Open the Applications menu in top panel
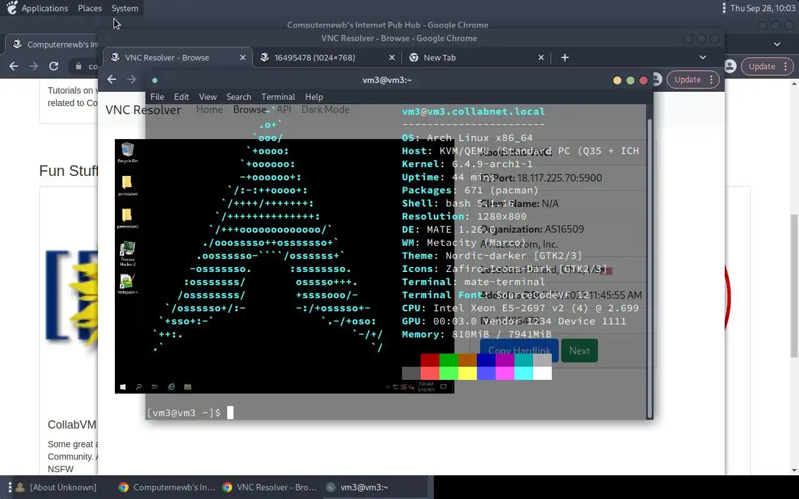Image resolution: width=799 pixels, height=499 pixels. click(45, 8)
